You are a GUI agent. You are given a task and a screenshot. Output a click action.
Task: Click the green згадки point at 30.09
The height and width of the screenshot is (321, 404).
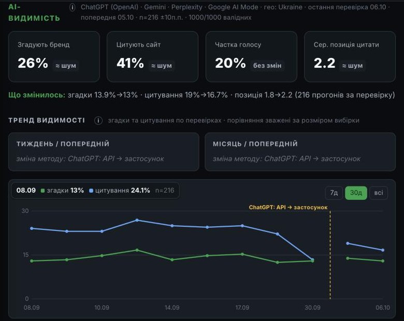[x=312, y=261]
